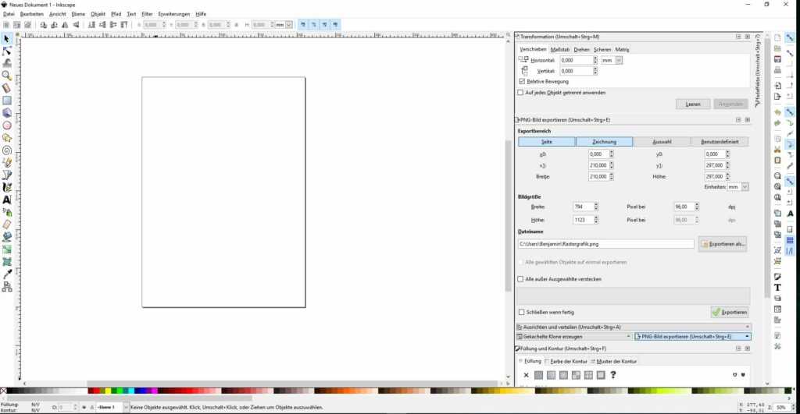Select the Paint bucket fill tool

6,237
